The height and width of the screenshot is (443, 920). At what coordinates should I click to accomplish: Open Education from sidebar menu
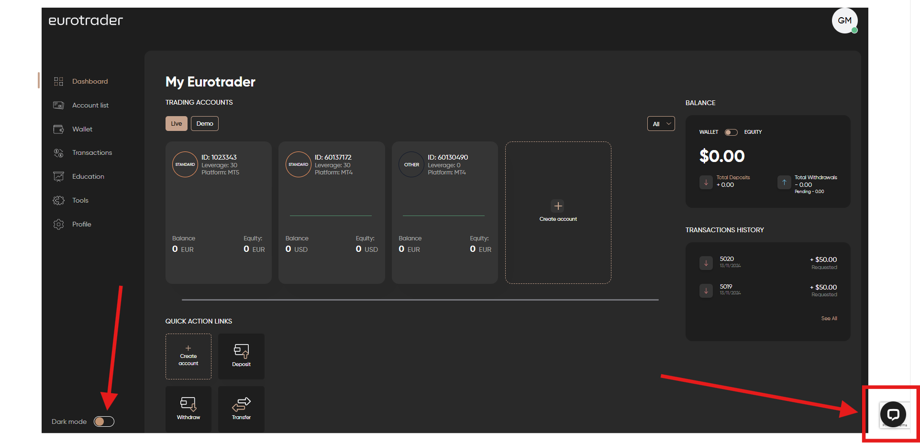pos(88,176)
